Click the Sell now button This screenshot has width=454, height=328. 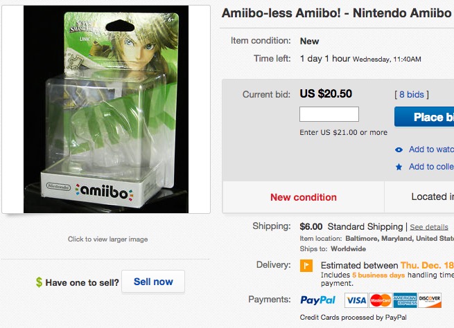pos(153,282)
